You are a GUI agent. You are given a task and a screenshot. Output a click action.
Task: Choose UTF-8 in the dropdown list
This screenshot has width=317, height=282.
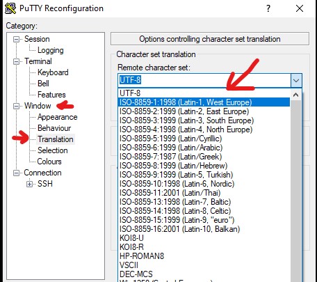pyautogui.click(x=204, y=93)
